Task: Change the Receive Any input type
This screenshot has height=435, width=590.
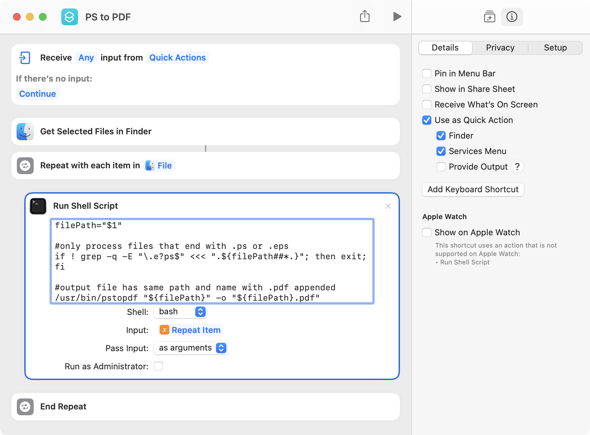Action: (86, 58)
